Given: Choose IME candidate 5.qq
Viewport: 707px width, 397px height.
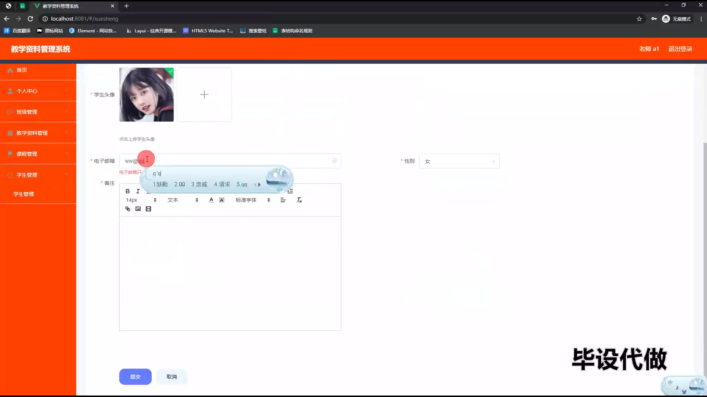Looking at the screenshot, I should coord(242,185).
